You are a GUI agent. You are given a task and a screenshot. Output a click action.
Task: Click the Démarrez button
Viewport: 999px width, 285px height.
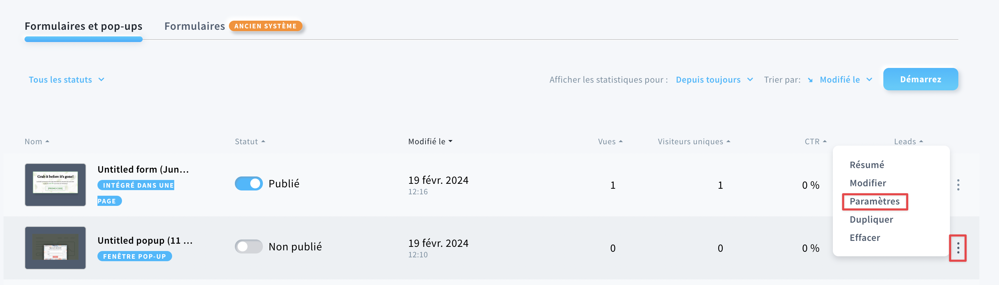click(x=920, y=79)
